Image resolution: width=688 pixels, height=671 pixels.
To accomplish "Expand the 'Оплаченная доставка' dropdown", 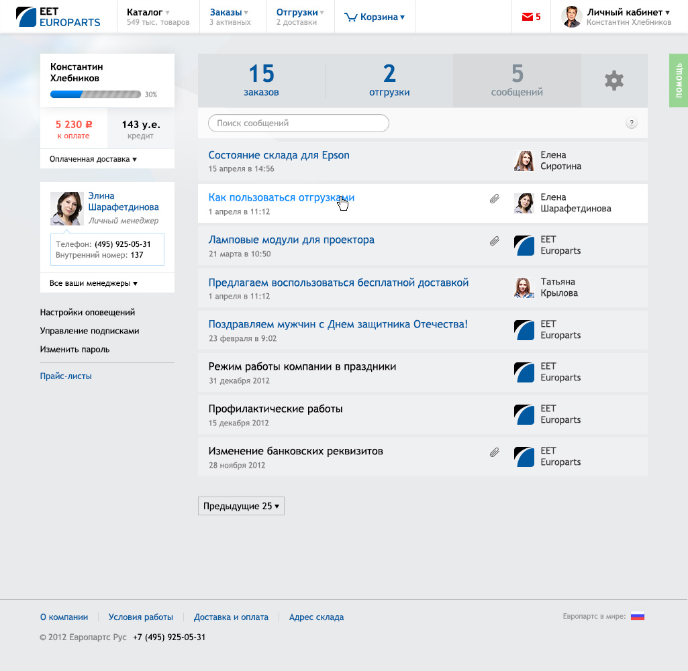I will (93, 159).
